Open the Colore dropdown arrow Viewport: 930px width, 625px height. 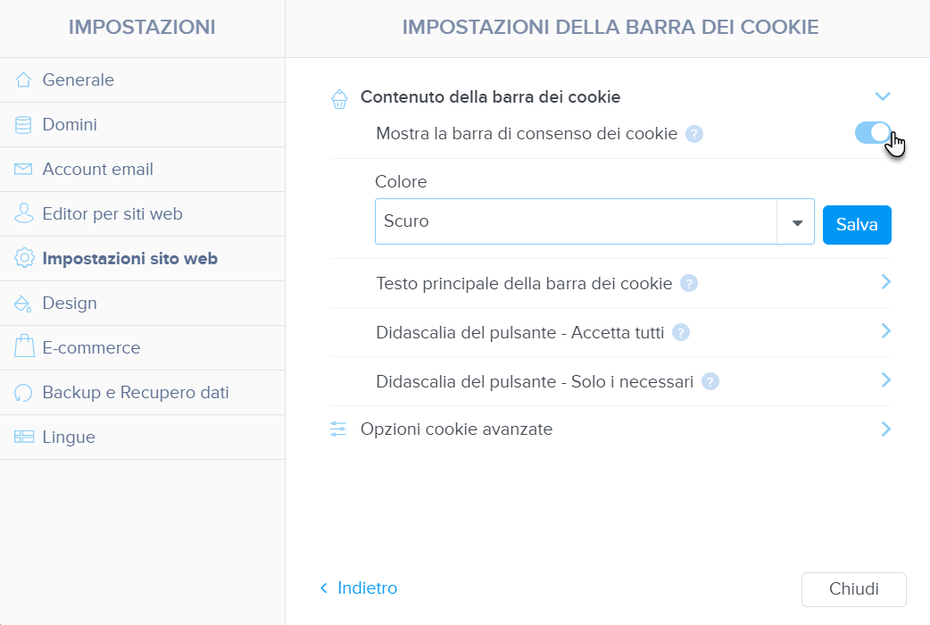[796, 222]
